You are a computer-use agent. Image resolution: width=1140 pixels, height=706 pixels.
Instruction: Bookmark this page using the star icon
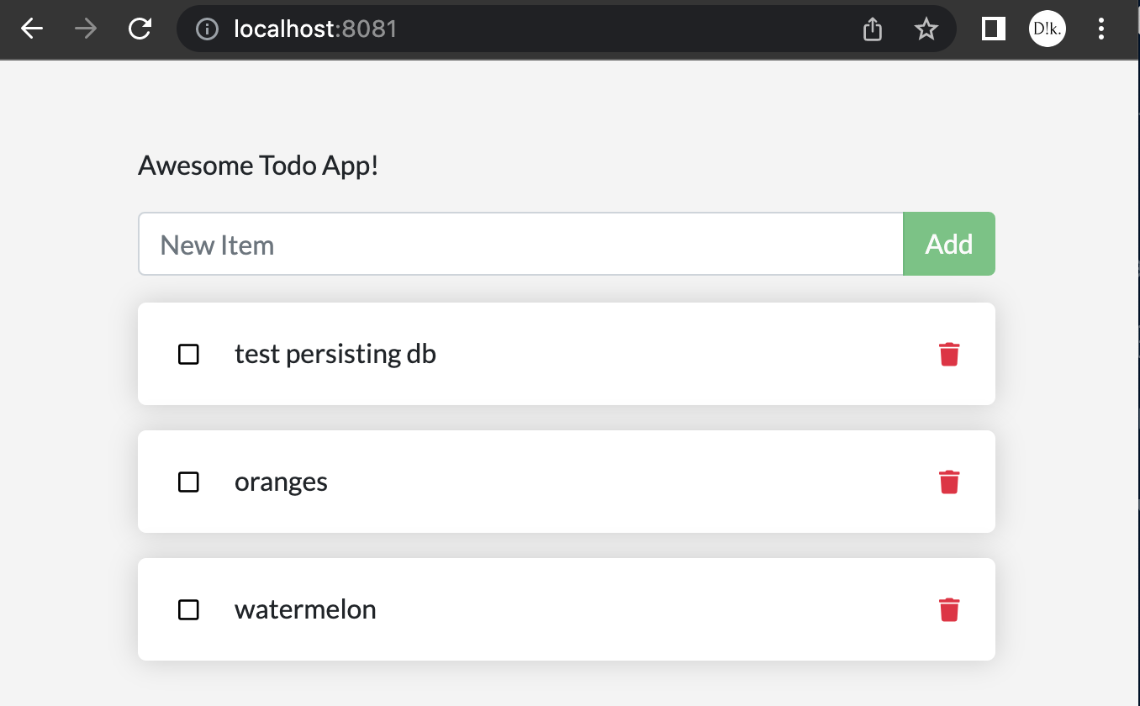point(926,28)
